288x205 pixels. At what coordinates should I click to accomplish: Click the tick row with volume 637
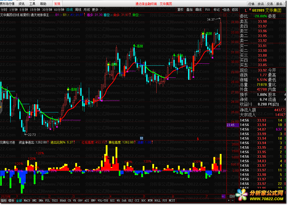(x=263, y=129)
